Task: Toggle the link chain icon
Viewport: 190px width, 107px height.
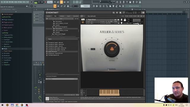Action: (x=65, y=6)
